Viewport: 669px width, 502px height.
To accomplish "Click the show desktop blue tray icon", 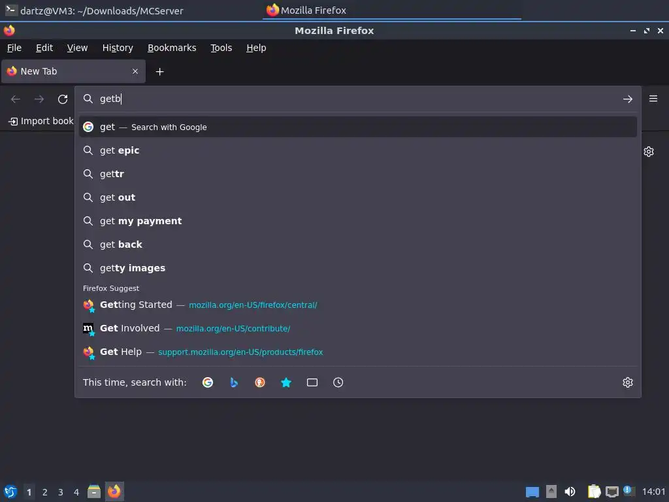I will coord(532,492).
